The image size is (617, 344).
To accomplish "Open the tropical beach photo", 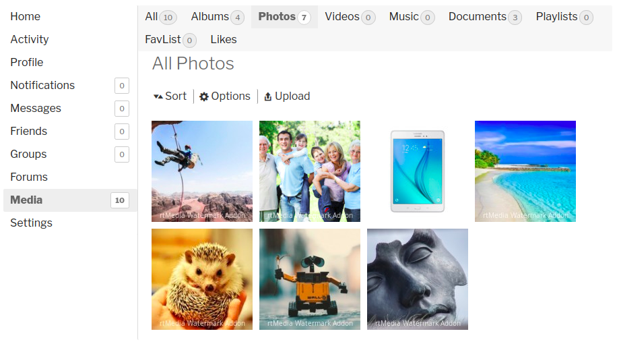I will pos(525,171).
